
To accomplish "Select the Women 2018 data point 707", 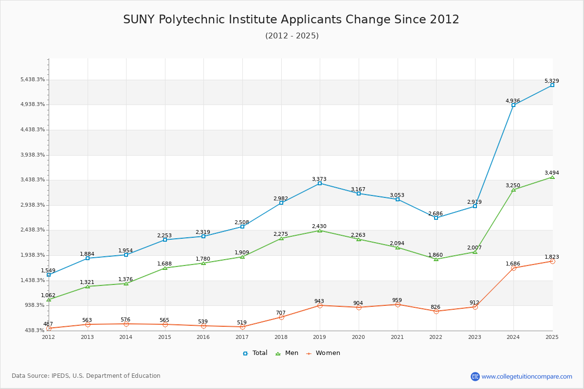I will point(281,317).
